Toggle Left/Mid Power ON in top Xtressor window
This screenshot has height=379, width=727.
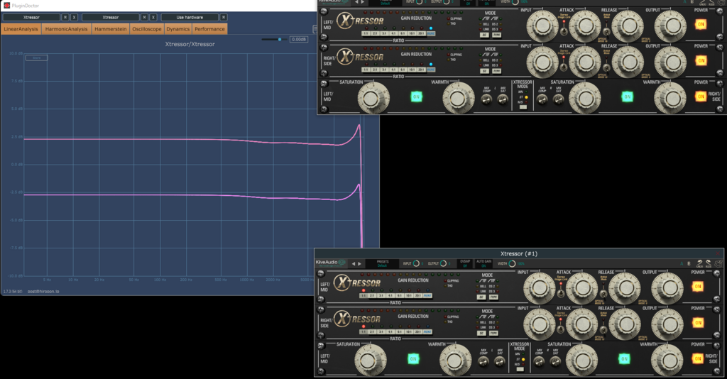701,24
